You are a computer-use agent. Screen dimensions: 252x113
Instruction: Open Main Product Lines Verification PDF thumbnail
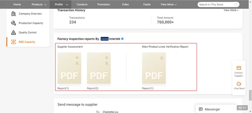pos(154,68)
